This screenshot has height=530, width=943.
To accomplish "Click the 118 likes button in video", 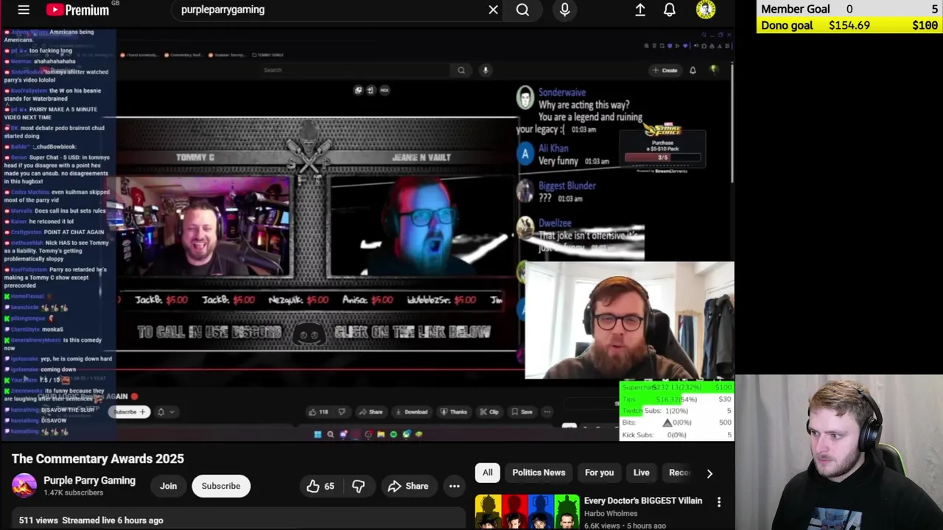I will pyautogui.click(x=319, y=411).
